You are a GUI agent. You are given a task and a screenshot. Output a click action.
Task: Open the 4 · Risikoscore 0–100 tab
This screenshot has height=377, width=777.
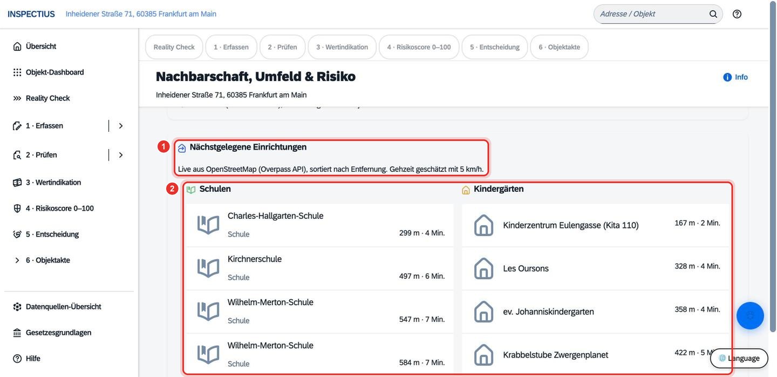(x=419, y=47)
